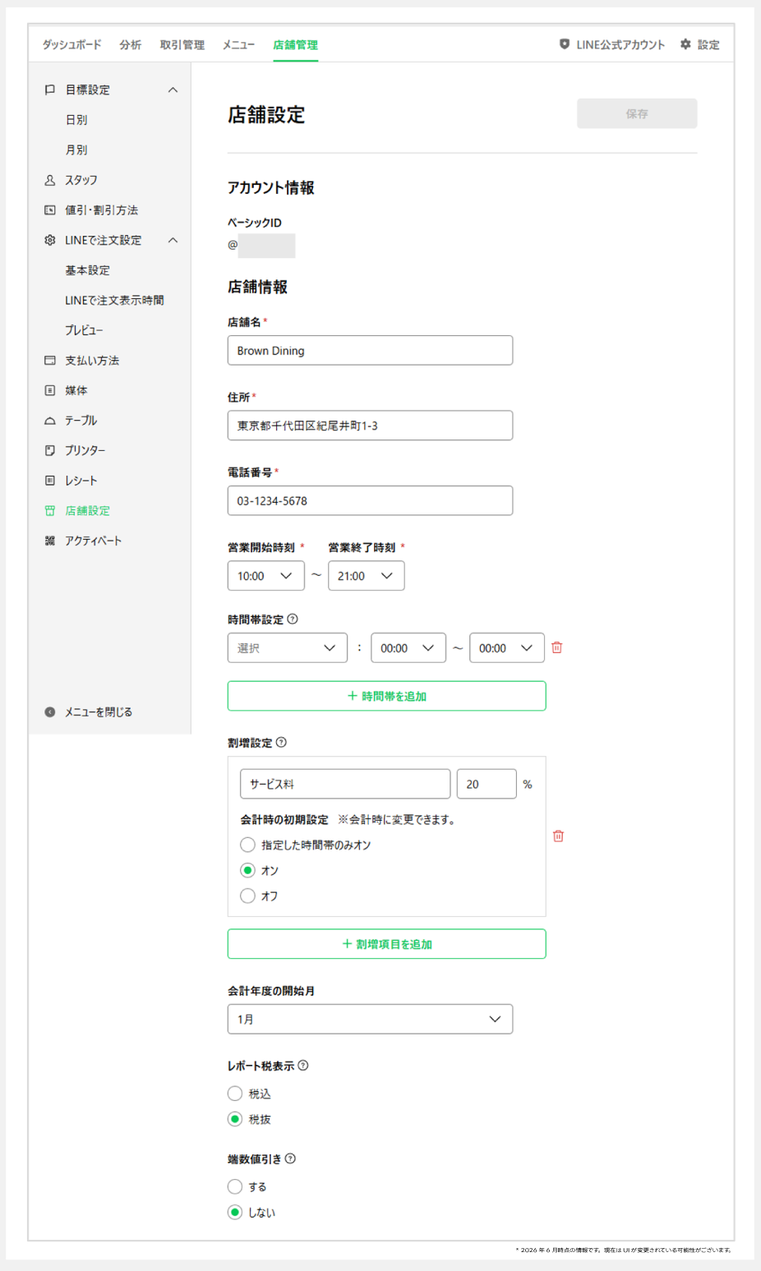Open the メニュー tab
The width and height of the screenshot is (761, 1271).
[238, 44]
